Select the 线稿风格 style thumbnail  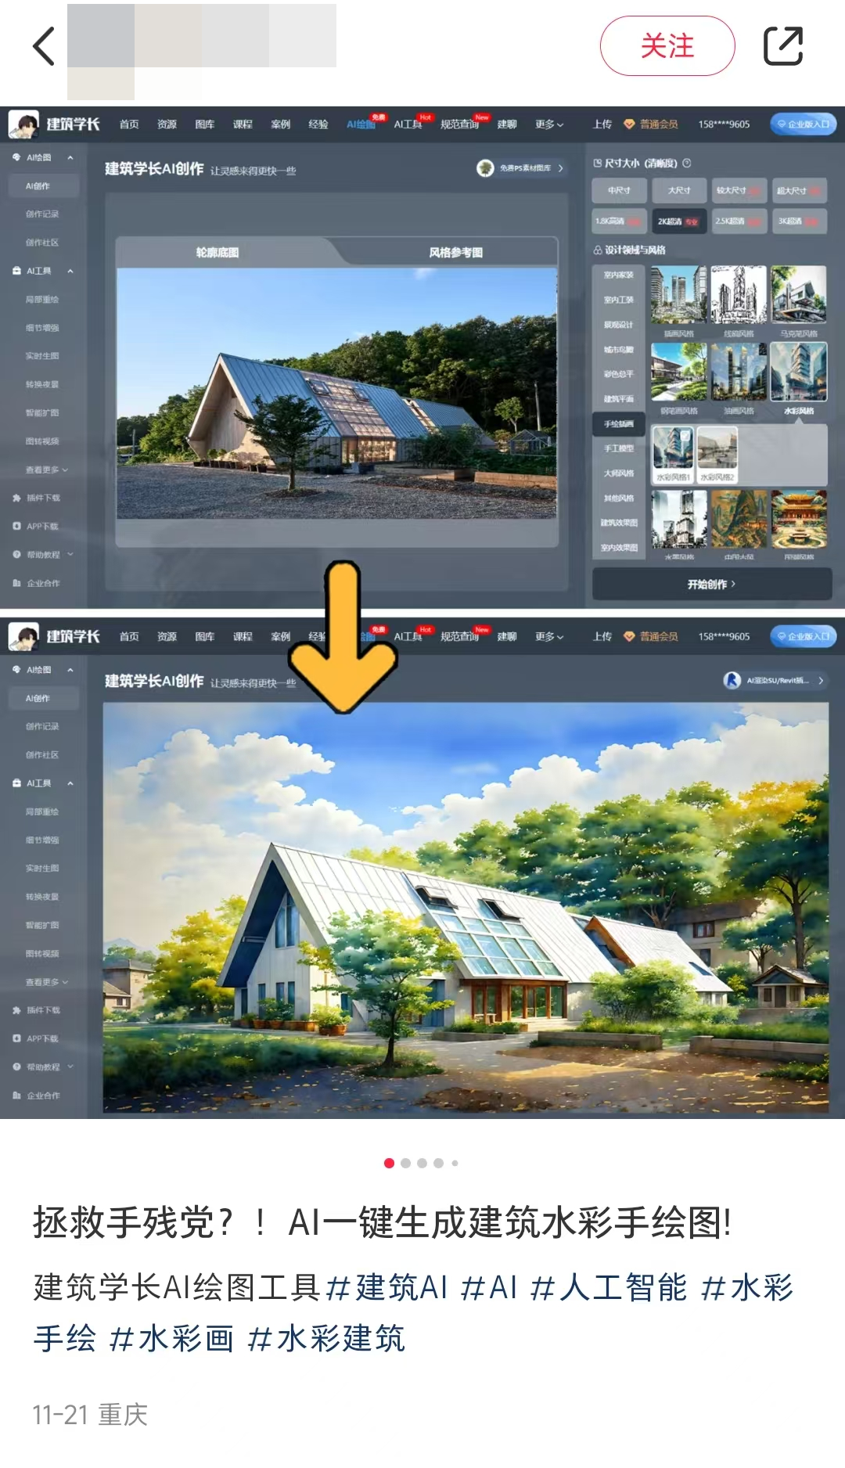click(739, 295)
